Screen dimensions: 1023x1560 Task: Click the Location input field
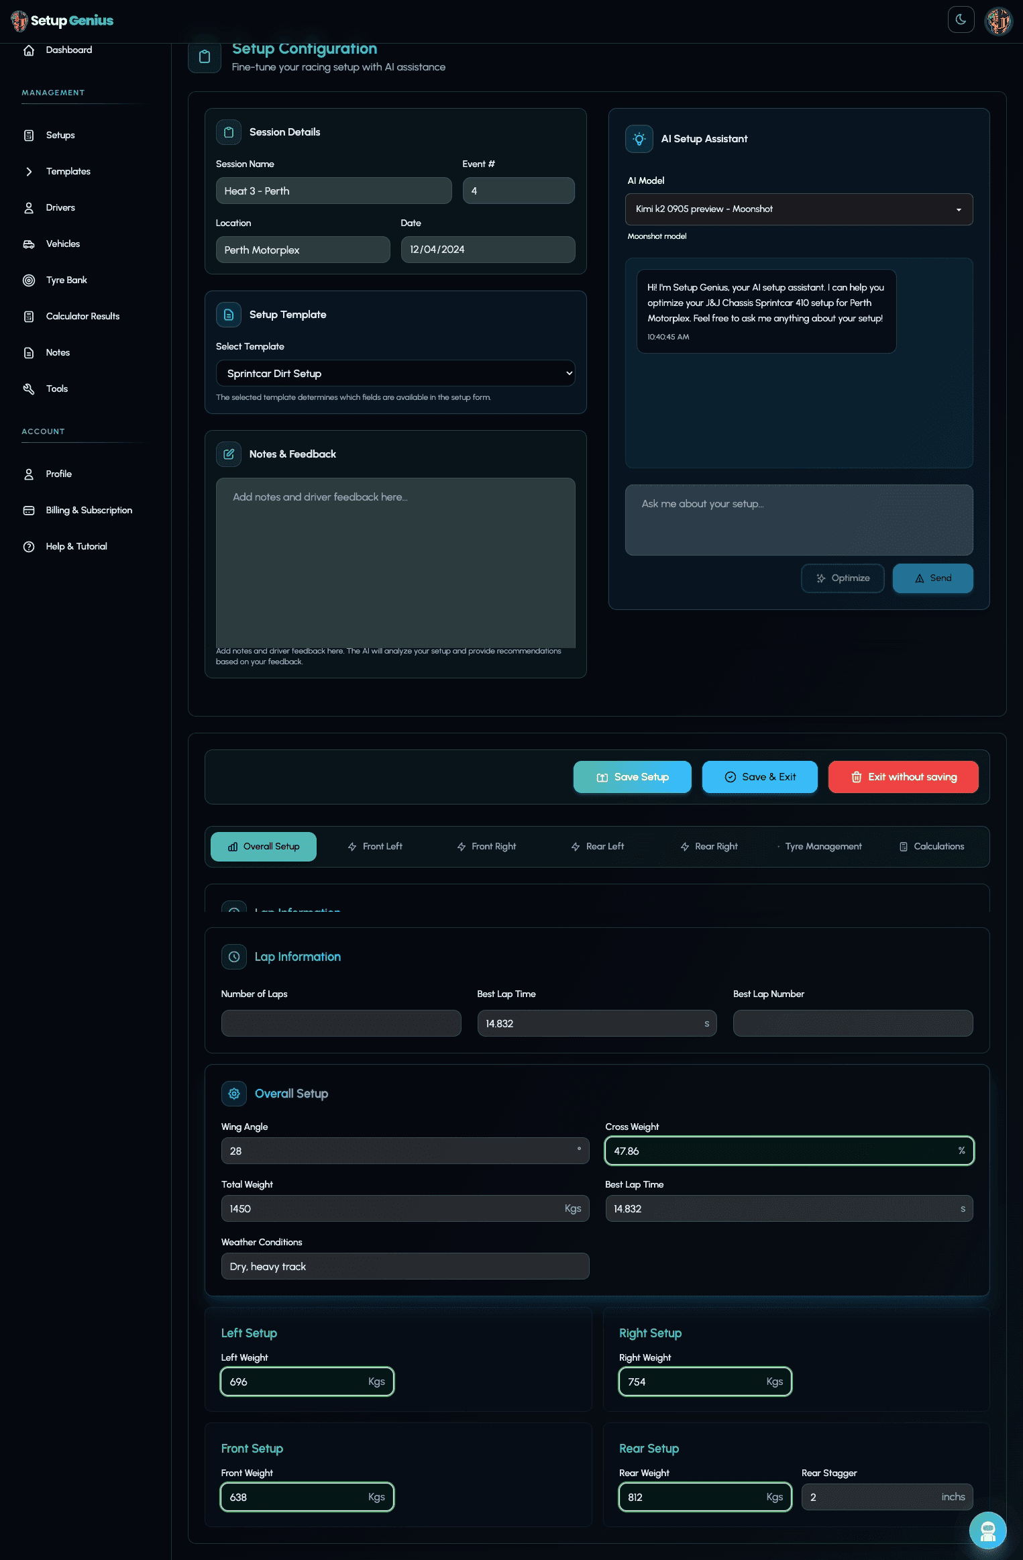303,250
